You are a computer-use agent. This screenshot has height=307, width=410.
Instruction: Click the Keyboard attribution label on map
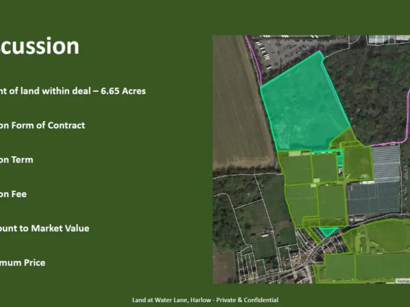(403, 280)
